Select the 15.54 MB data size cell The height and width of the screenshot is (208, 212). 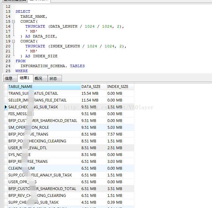[93, 93]
